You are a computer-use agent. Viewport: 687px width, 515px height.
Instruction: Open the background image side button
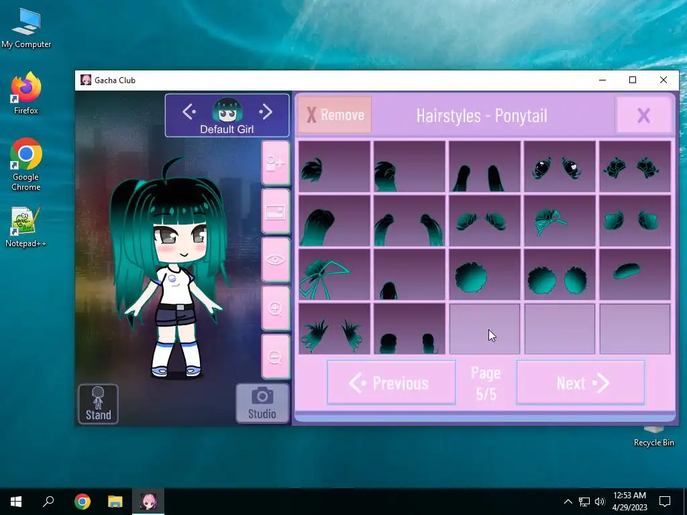tap(276, 212)
